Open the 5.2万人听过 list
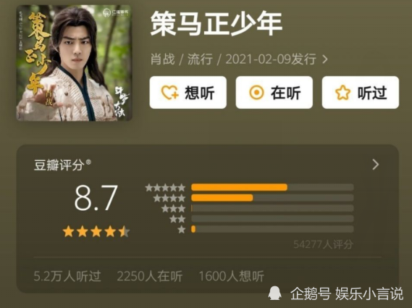 pyautogui.click(x=67, y=276)
